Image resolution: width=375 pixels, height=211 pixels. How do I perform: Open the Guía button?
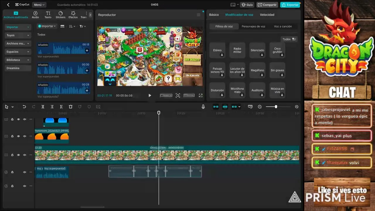[247, 5]
